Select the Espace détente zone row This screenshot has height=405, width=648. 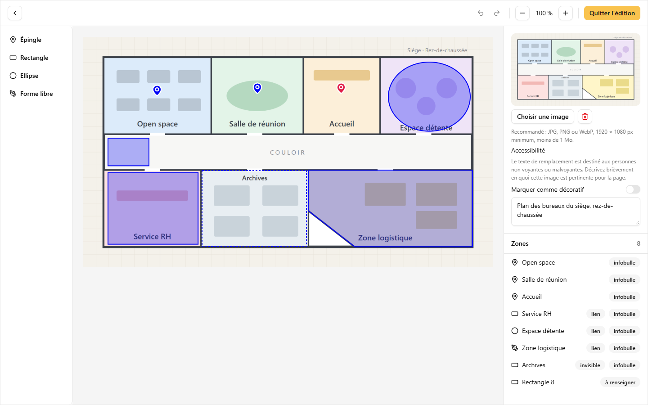576,331
